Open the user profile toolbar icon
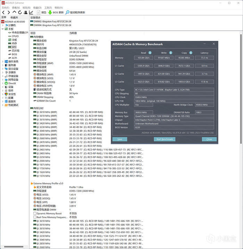Viewport: 243px width, 249px height. (x=25, y=12)
